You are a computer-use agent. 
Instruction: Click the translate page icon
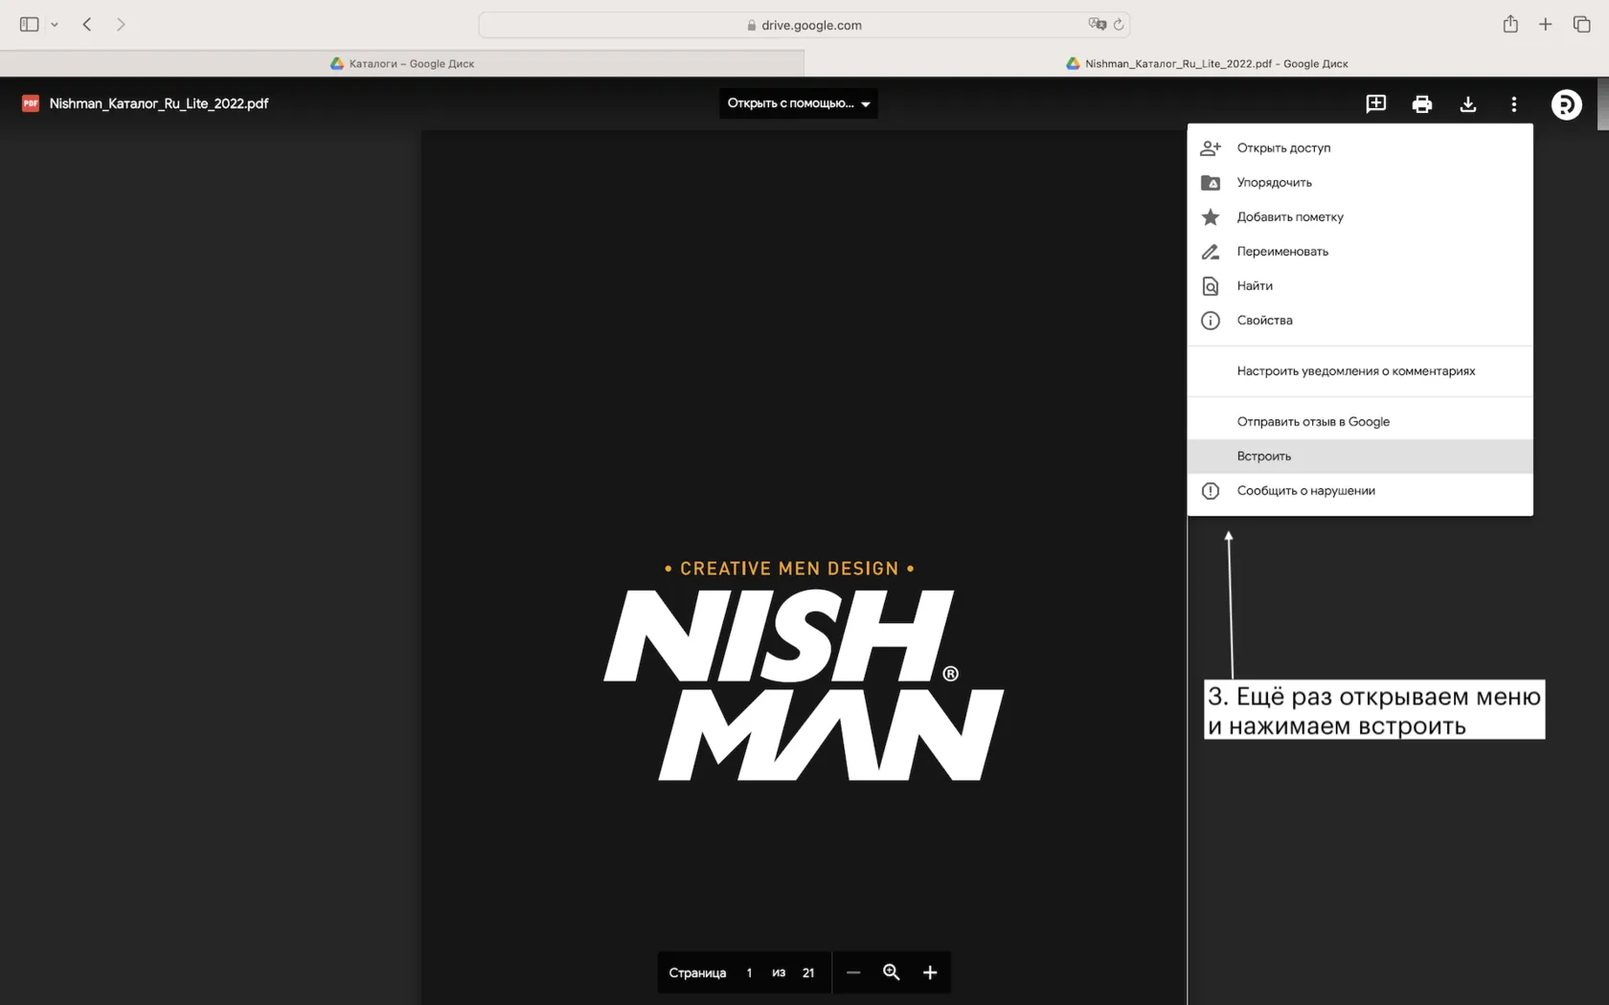(1097, 24)
